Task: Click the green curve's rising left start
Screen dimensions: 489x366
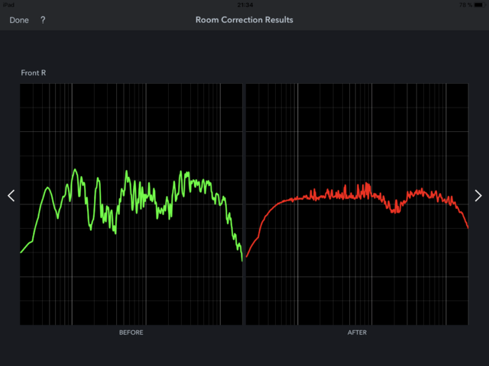Action: point(23,249)
